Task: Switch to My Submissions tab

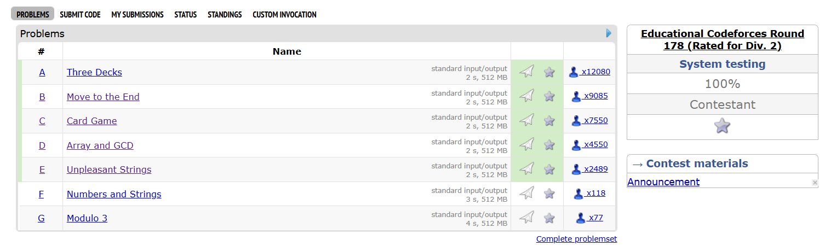Action: coord(137,15)
